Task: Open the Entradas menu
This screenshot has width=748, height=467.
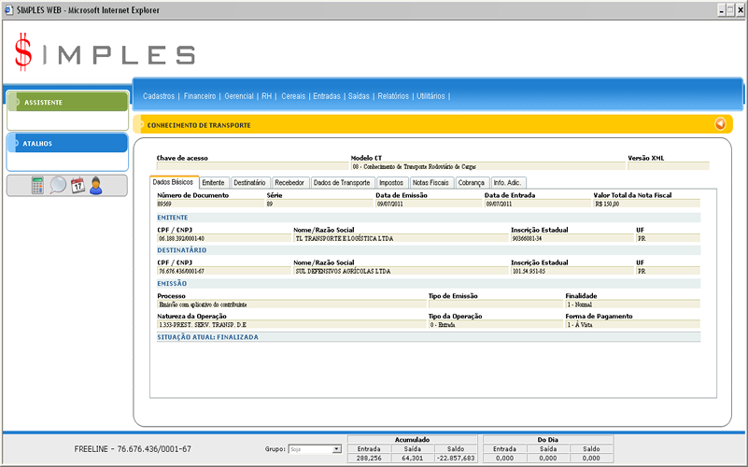Action: [x=327, y=96]
